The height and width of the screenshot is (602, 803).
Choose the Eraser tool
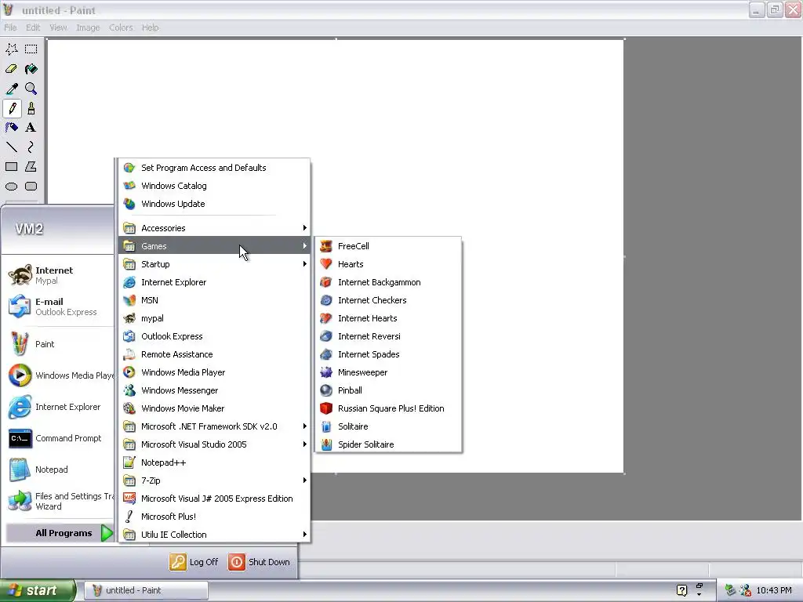(x=11, y=69)
